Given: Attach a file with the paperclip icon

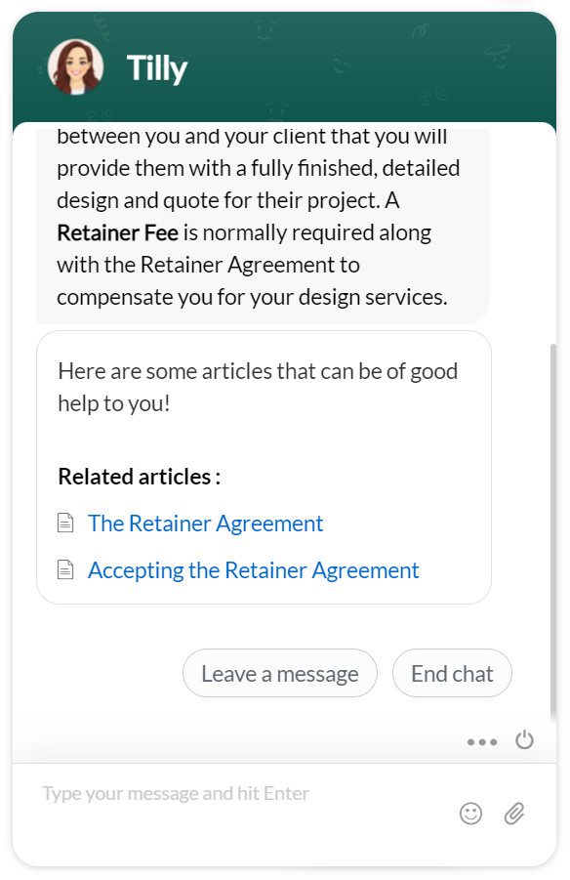Looking at the screenshot, I should (x=514, y=813).
